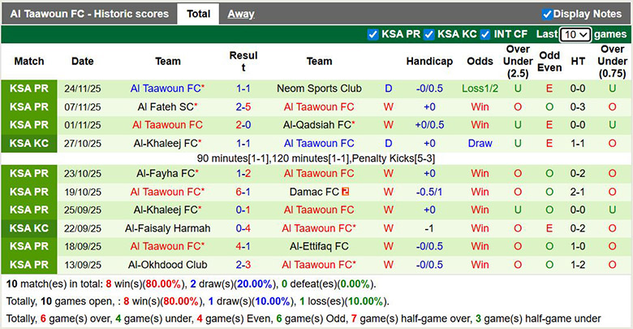Switch to the Away tab

click(x=240, y=14)
